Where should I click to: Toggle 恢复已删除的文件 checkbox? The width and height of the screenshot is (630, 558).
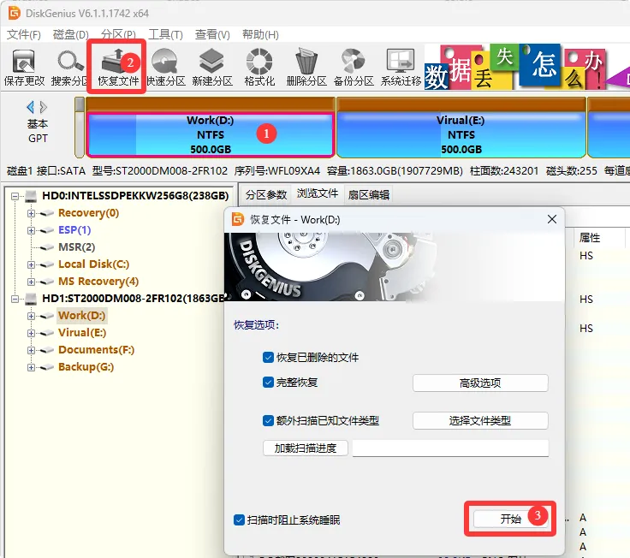268,357
